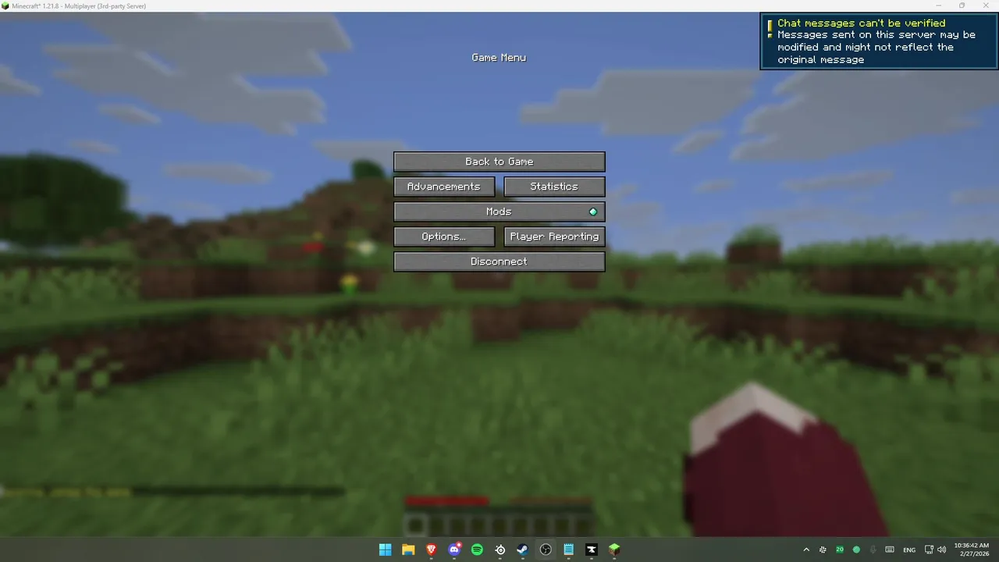The width and height of the screenshot is (999, 562).
Task: Open the Options menu
Action: point(443,237)
